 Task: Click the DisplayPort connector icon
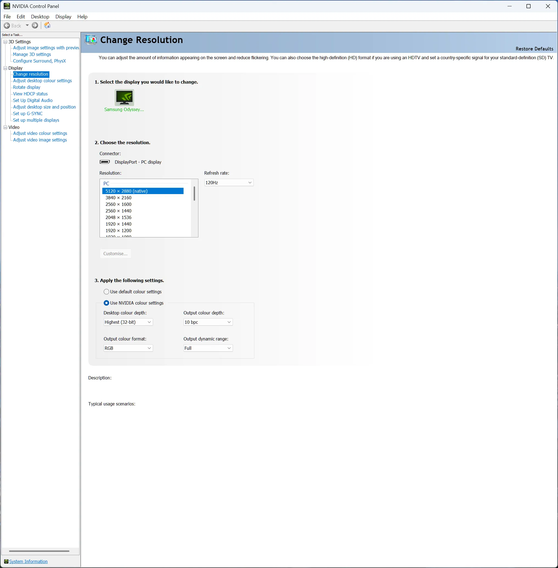tap(105, 162)
